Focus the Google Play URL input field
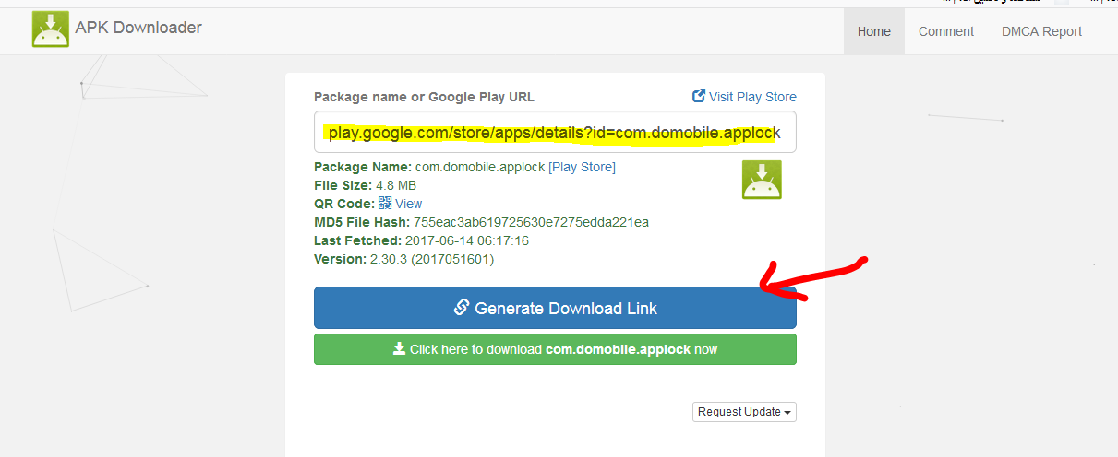 [x=555, y=133]
